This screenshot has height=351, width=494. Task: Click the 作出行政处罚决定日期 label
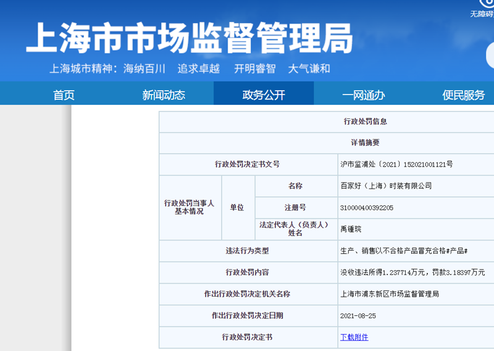[247, 316]
